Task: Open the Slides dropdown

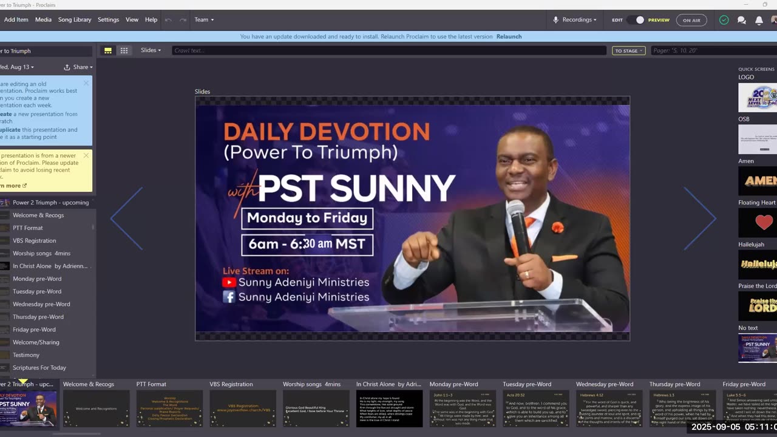Action: click(x=151, y=50)
